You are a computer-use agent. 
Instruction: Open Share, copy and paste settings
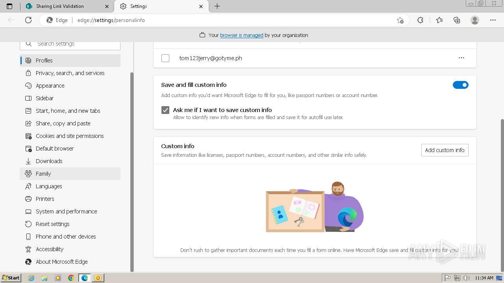coord(70,123)
